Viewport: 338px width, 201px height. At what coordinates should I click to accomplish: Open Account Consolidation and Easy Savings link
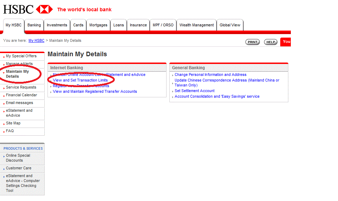point(217,96)
